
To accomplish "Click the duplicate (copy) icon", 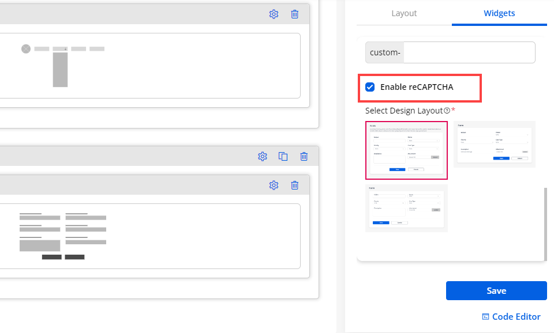I will (x=283, y=156).
